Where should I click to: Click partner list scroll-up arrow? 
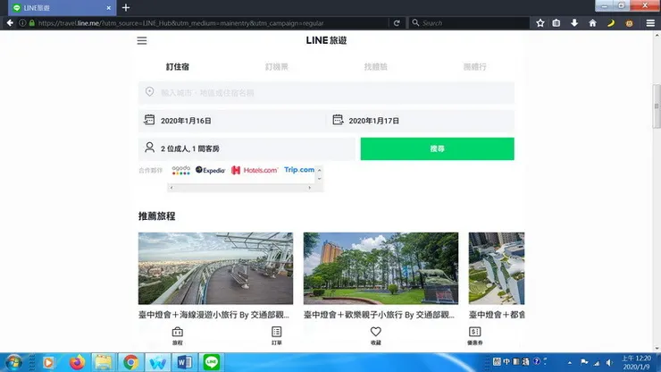point(319,170)
